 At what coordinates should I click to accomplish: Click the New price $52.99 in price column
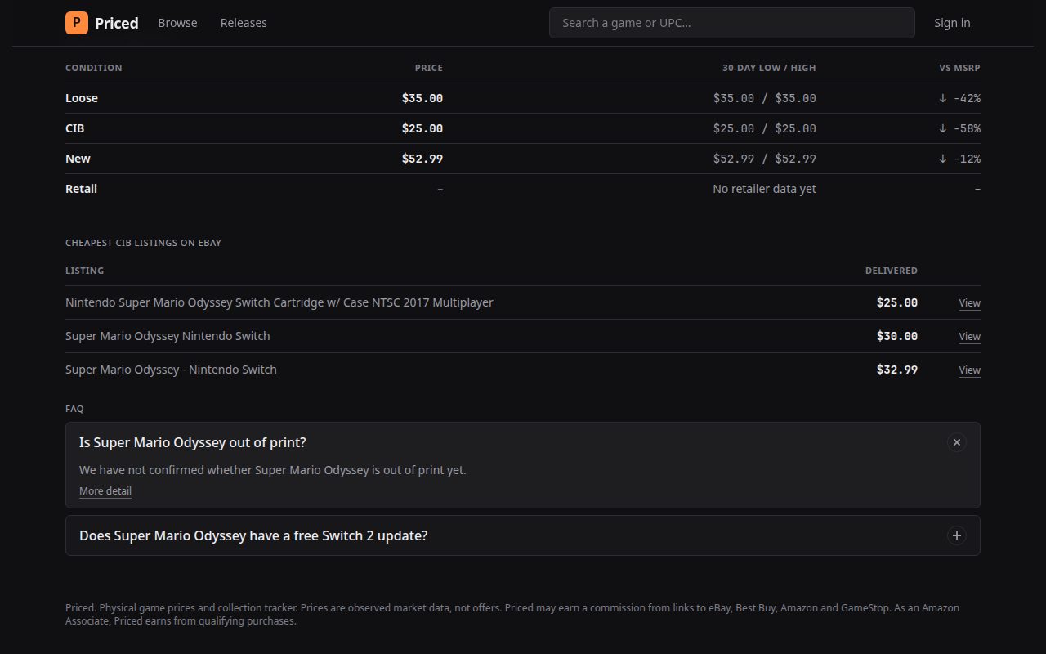pos(422,159)
